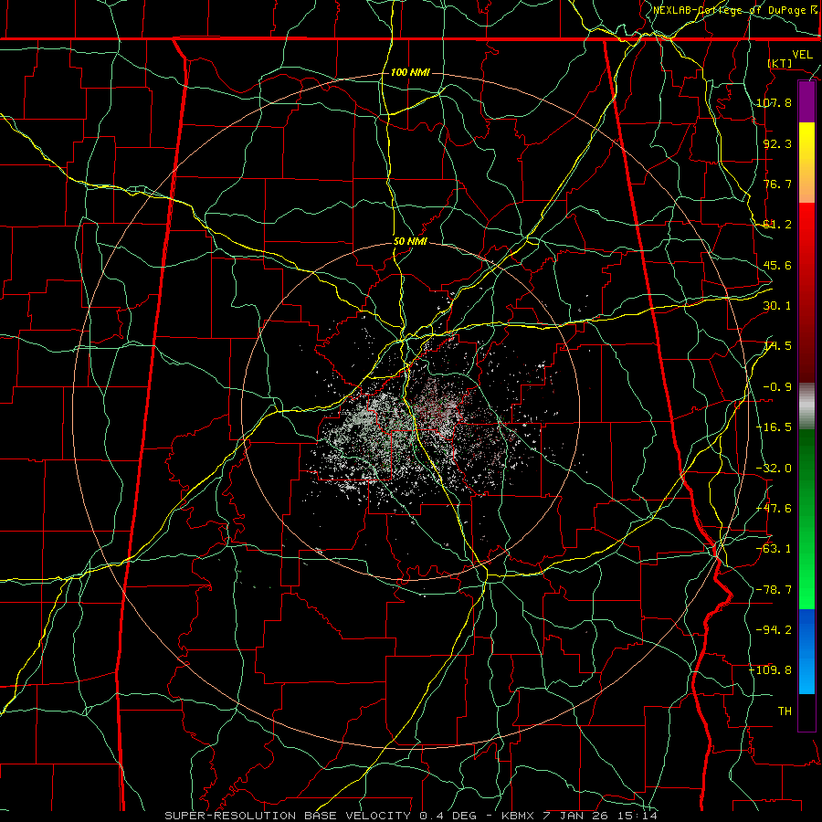822x822 pixels.
Task: Select the 92.3 value on velocity scale
Action: [777, 143]
